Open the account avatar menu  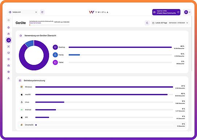[187, 12]
